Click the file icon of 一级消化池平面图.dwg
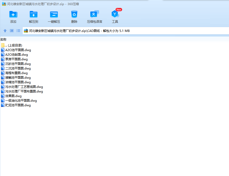229x176 pixels. 3,100
